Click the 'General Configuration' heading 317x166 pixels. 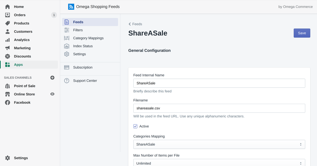(149, 51)
